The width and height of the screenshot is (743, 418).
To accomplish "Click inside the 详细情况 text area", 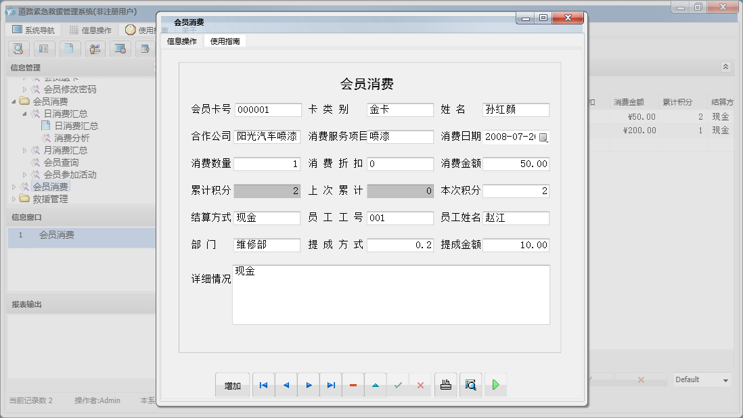I will tap(389, 294).
